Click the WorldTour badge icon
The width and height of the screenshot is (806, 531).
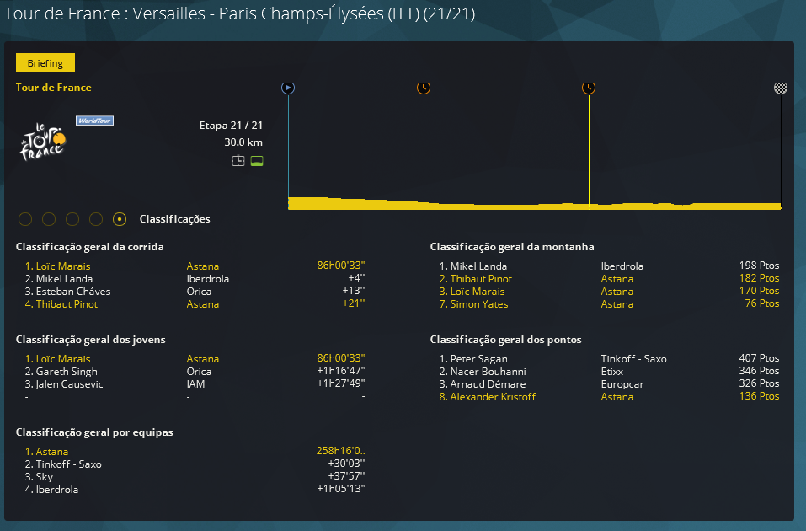coord(94,121)
